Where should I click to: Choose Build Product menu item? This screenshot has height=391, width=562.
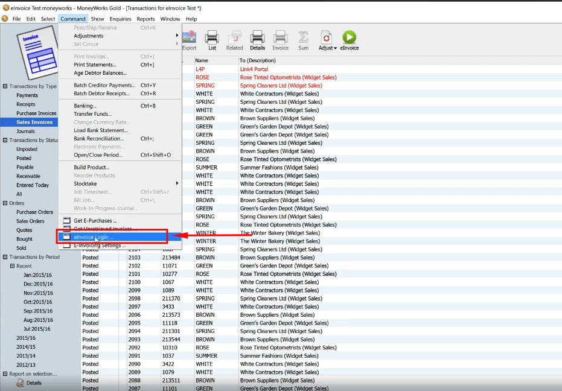tap(120, 167)
